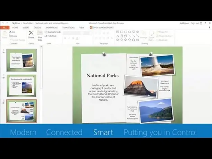Select the left-right block arrow shape
Screen dimensions: 212x159
coord(137,40)
